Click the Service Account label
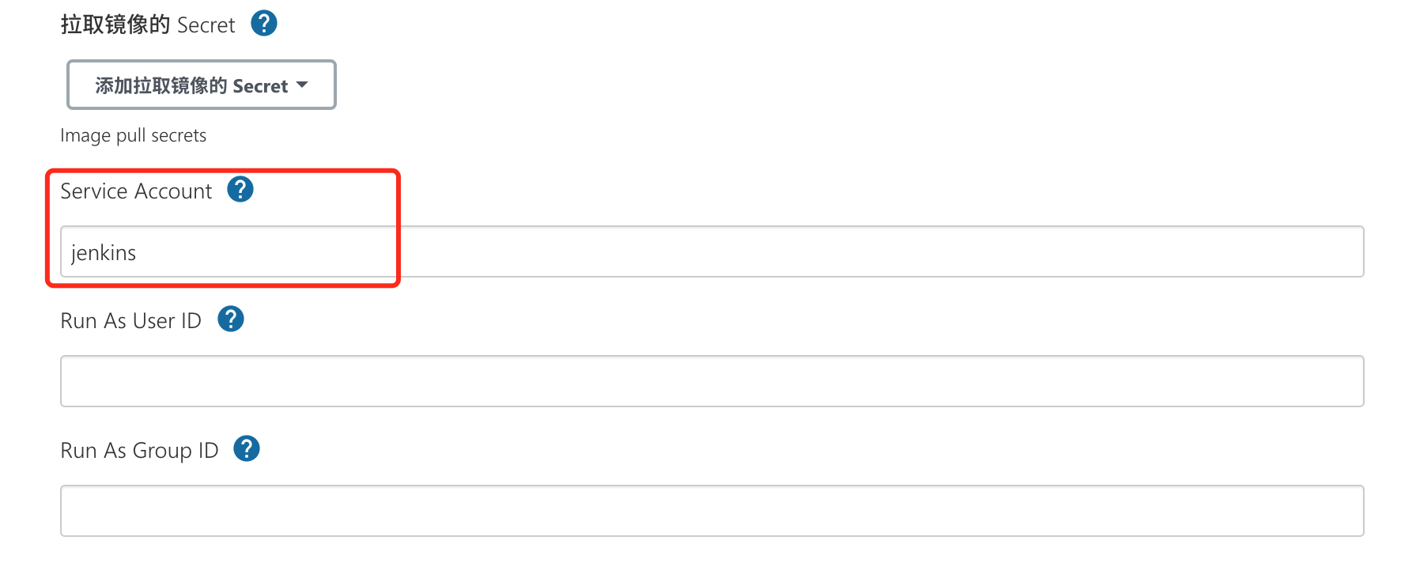Screen dimensions: 1401x563 [x=136, y=191]
